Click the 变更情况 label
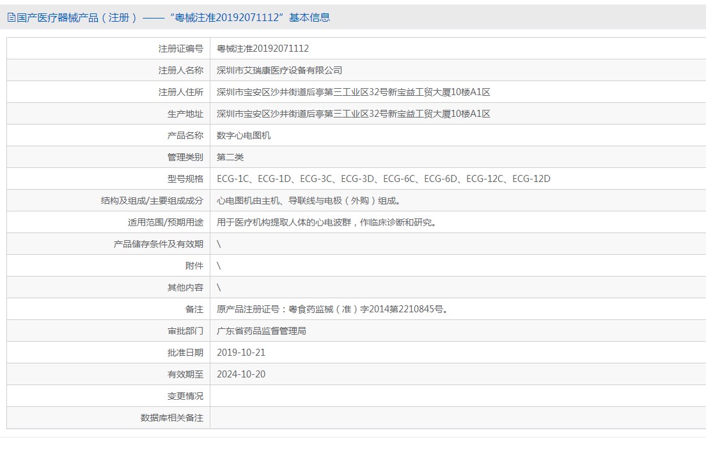 pyautogui.click(x=185, y=396)
